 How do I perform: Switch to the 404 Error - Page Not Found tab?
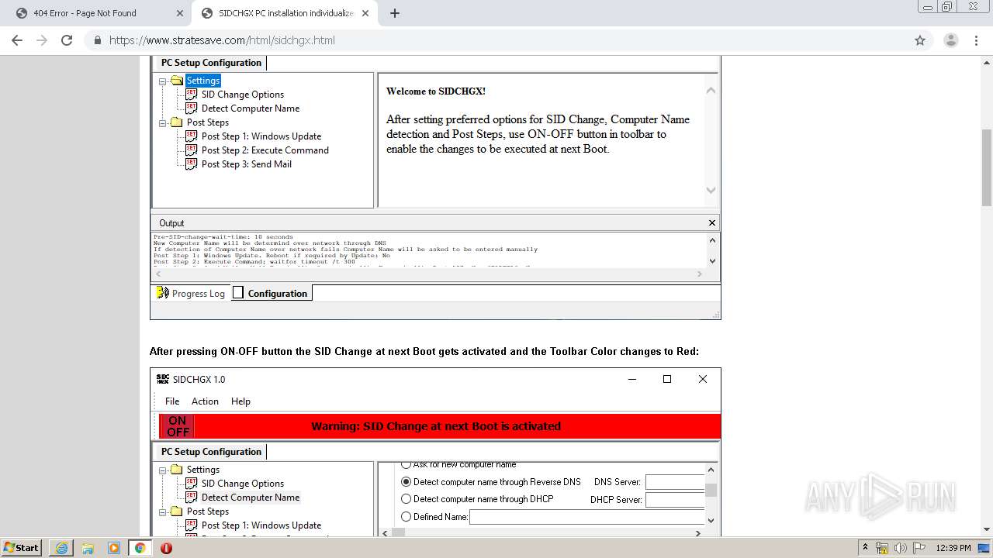(85, 13)
